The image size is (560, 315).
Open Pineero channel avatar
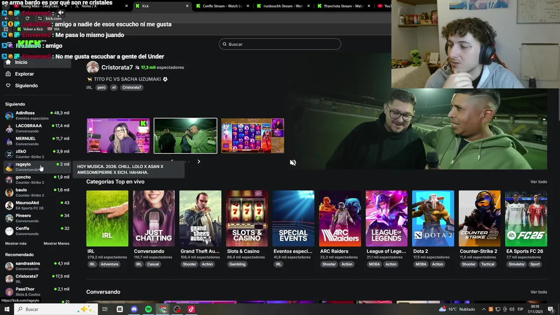pos(9,218)
